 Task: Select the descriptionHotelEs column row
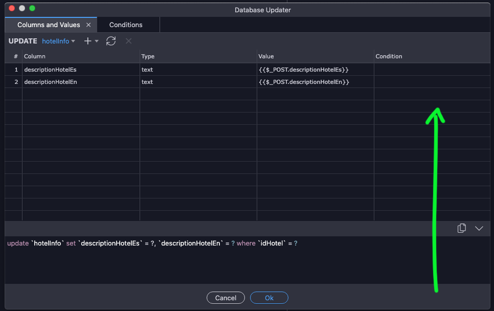click(x=248, y=70)
